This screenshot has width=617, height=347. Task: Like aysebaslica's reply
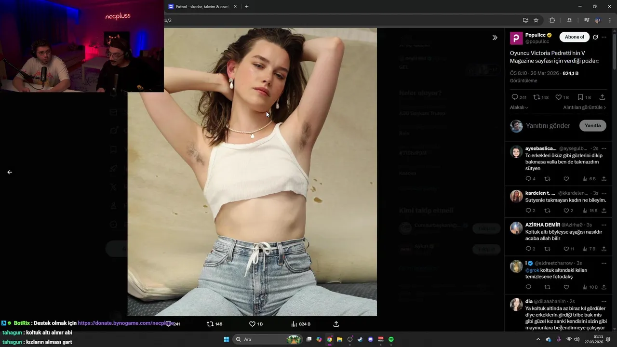(566, 179)
